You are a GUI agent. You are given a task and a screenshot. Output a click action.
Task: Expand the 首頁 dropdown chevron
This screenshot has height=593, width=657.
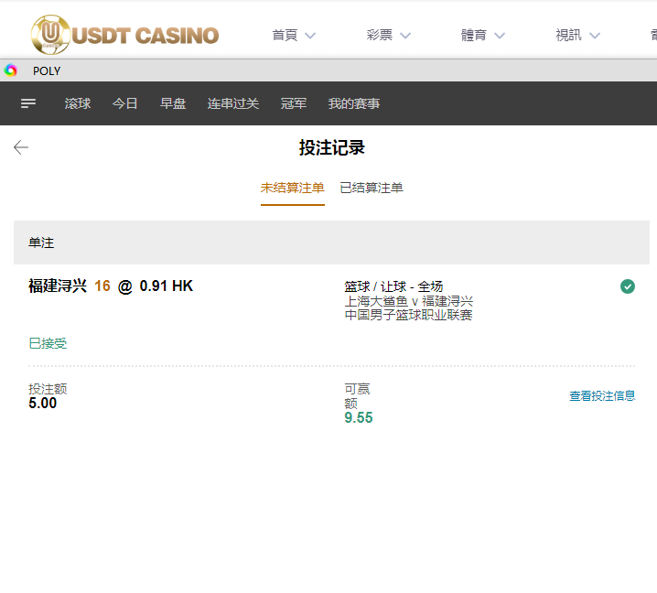[x=310, y=36]
